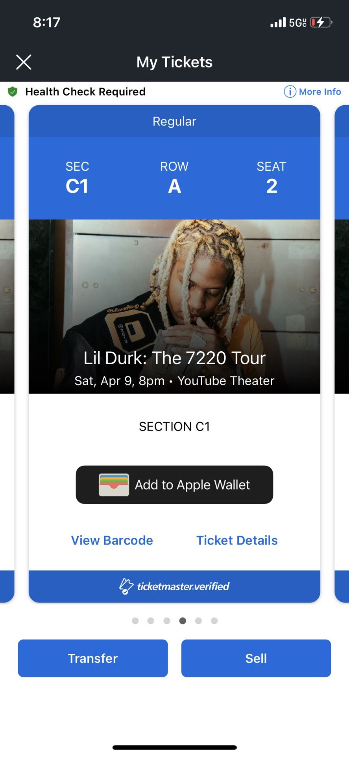Select the last page indicator dot
The width and height of the screenshot is (349, 757).
coord(214,621)
